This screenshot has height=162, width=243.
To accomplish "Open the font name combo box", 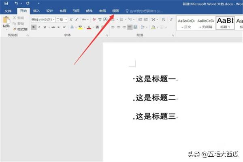I will (43, 20).
